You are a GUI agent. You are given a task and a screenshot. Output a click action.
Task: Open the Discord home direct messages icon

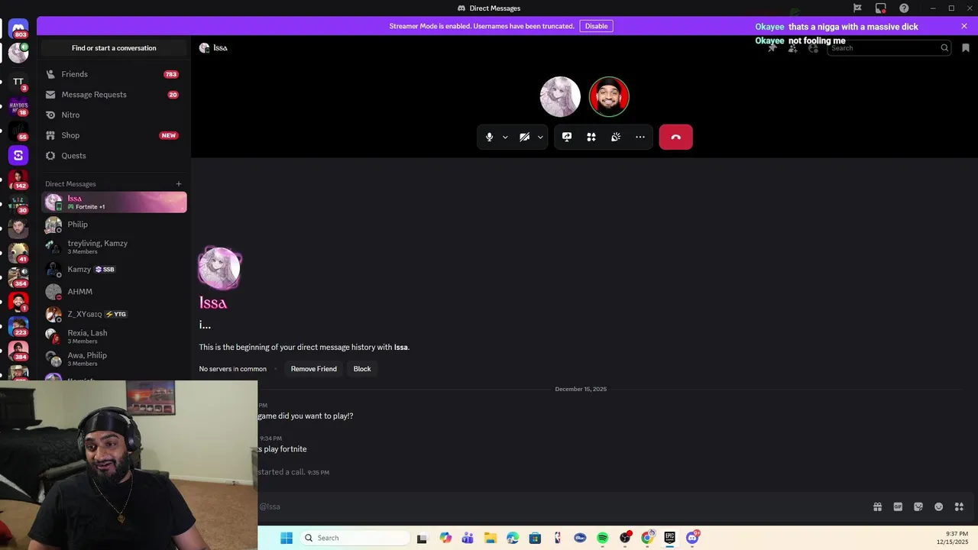tap(18, 28)
